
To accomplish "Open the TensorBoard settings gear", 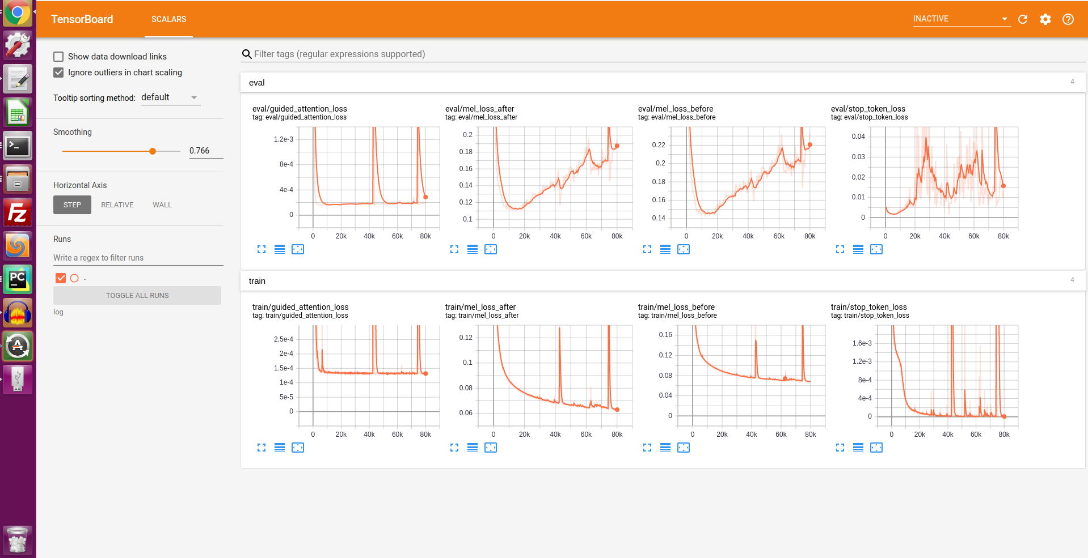I will coord(1045,19).
